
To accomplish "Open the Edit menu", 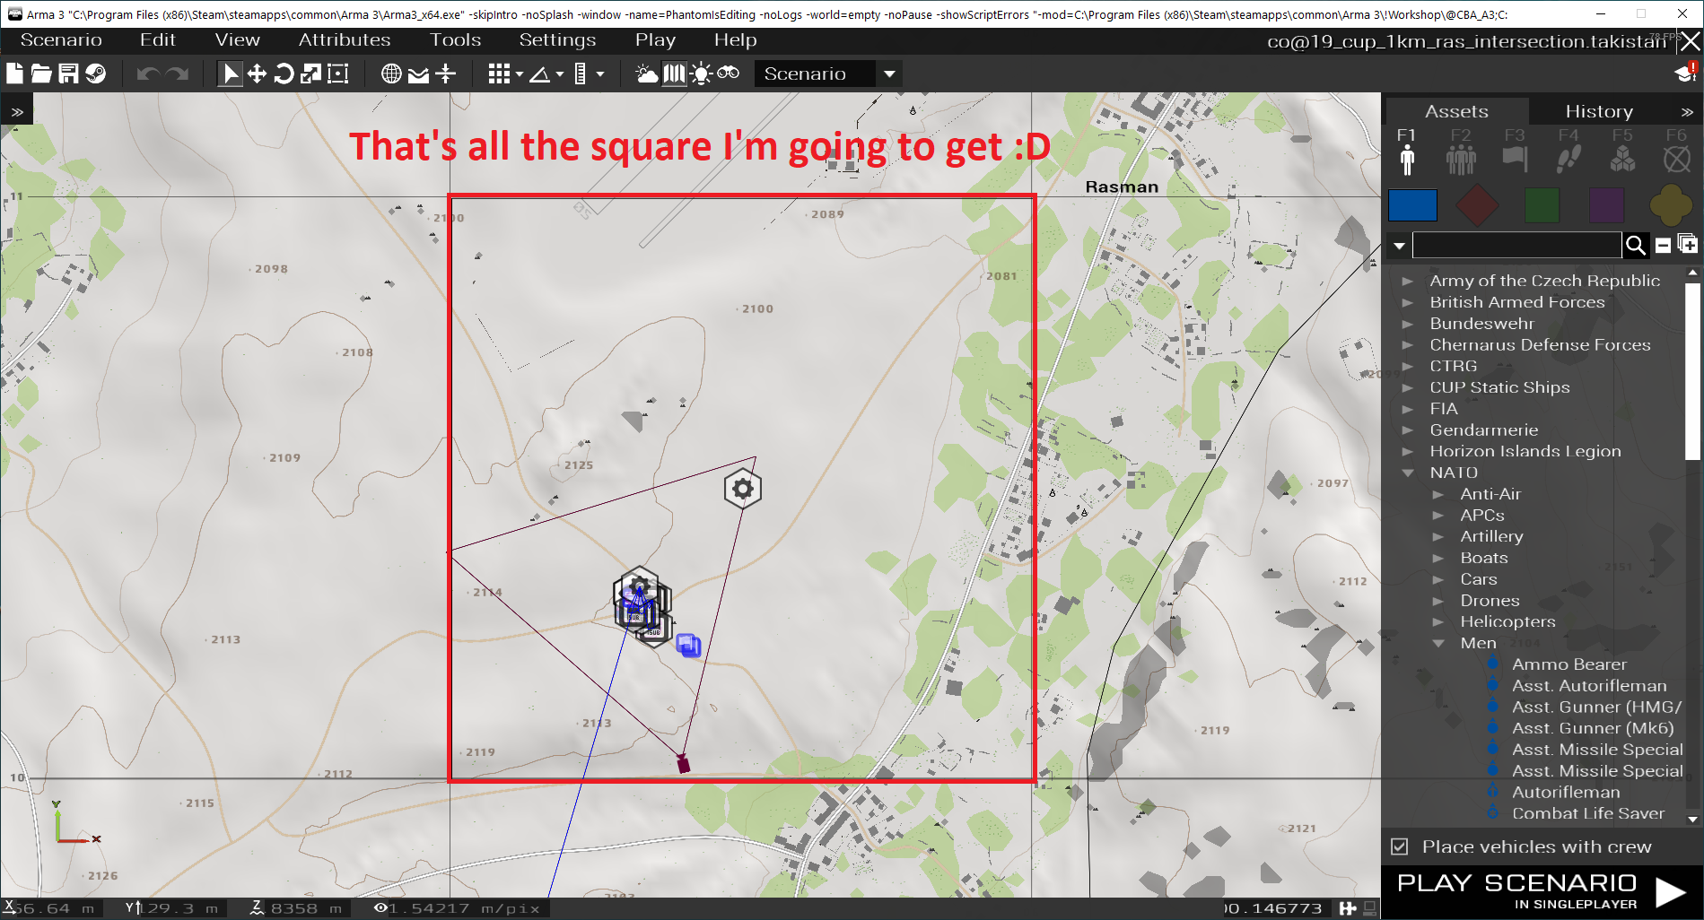I will coord(158,39).
